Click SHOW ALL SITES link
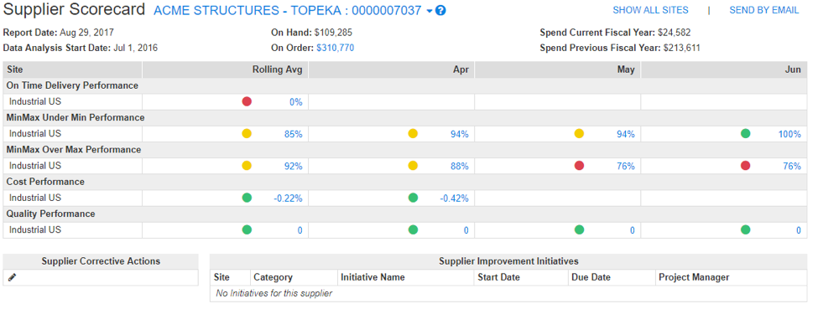 tap(650, 10)
